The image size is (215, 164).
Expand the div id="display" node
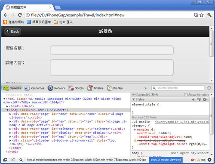pos(10,133)
